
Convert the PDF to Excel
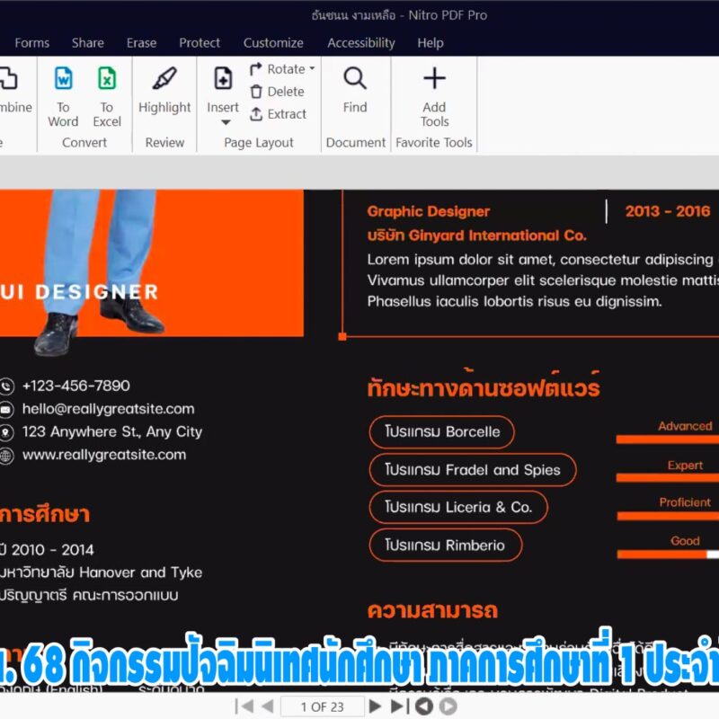(107, 90)
